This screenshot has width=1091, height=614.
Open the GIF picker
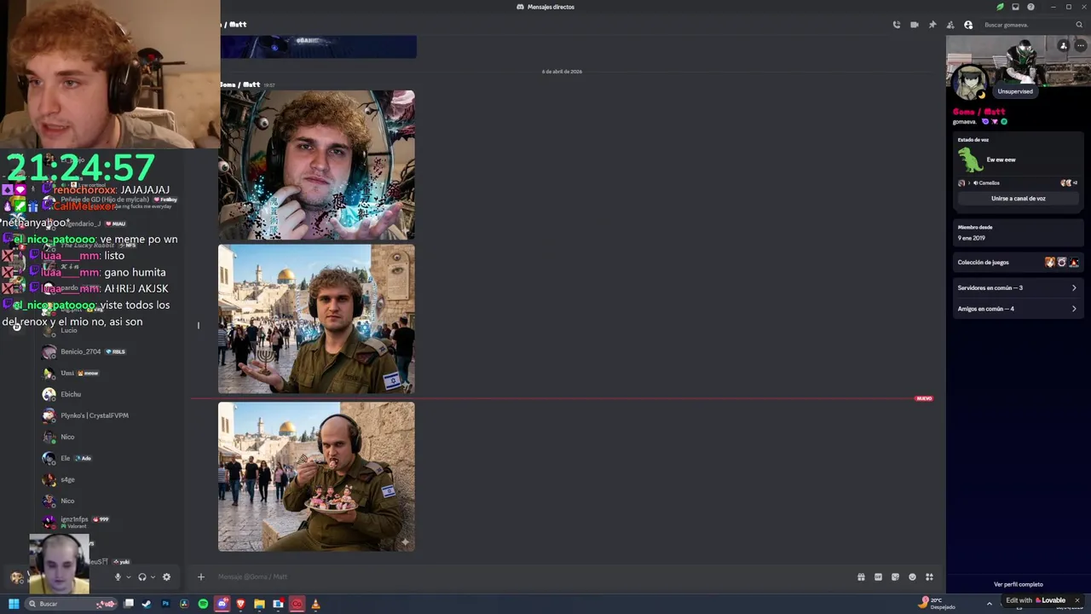pyautogui.click(x=878, y=577)
